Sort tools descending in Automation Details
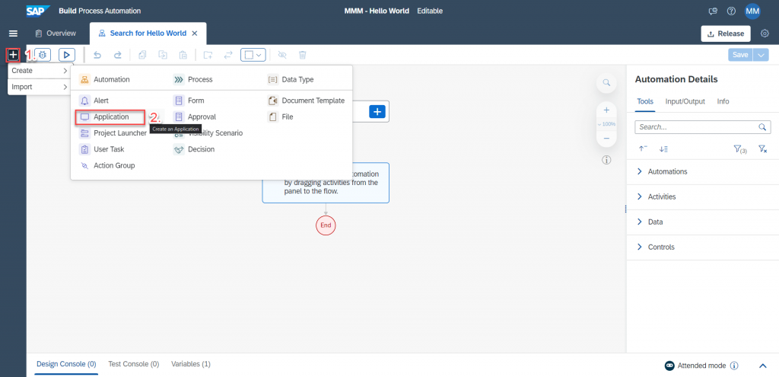This screenshot has height=377, width=779. coord(663,149)
